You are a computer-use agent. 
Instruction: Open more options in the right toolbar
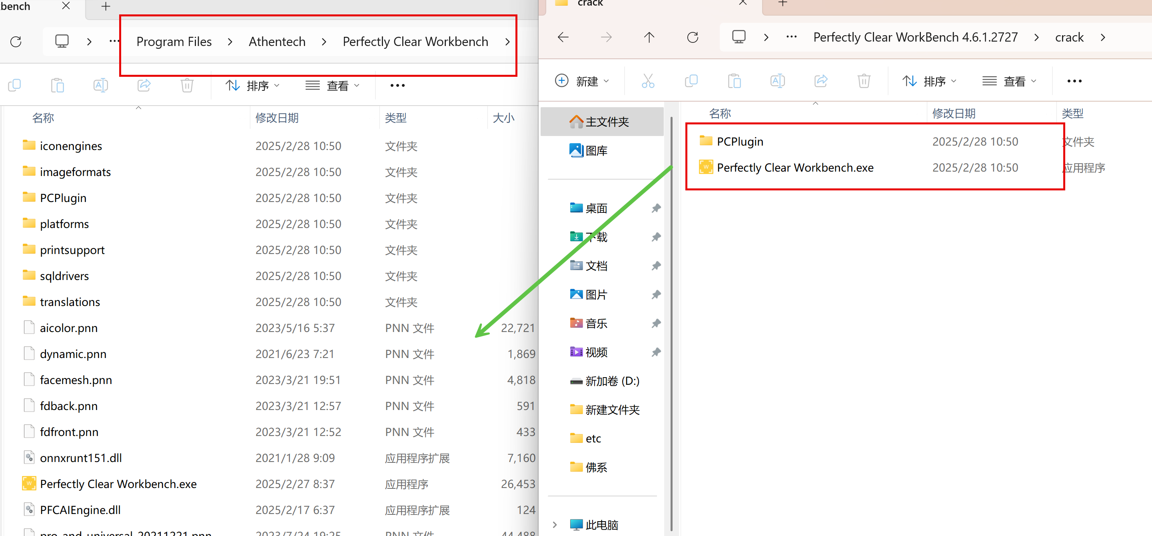1074,81
